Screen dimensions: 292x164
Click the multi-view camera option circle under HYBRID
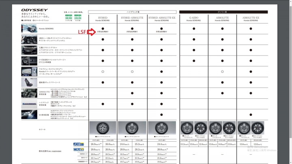(x=103, y=72)
